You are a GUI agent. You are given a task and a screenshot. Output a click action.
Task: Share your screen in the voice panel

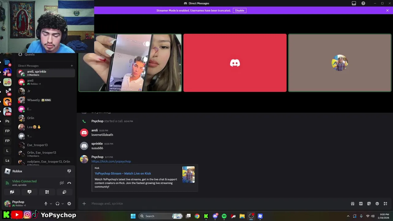(29, 192)
